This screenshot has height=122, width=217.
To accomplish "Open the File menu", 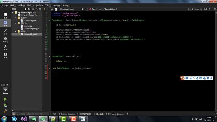I will [x=4, y=5].
